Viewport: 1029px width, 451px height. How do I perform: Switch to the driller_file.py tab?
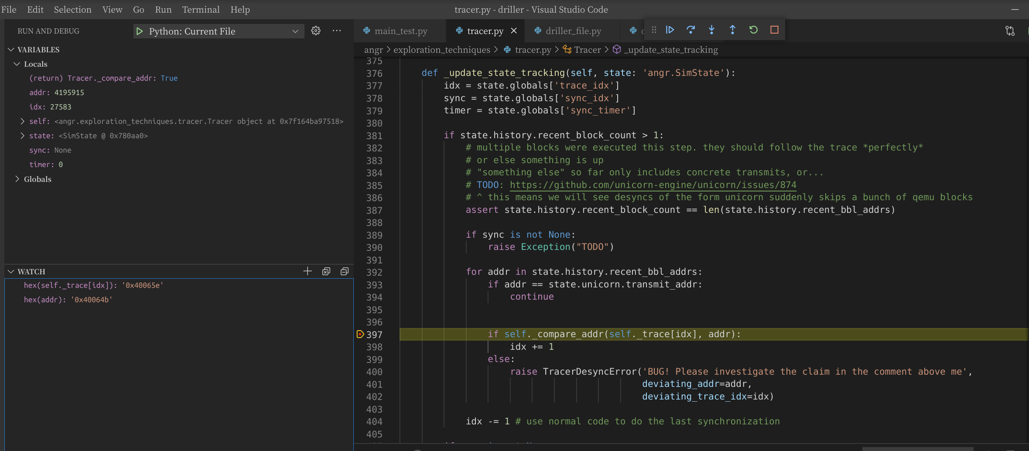tap(573, 31)
